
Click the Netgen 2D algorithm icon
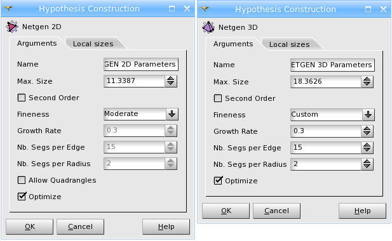[x=12, y=27]
